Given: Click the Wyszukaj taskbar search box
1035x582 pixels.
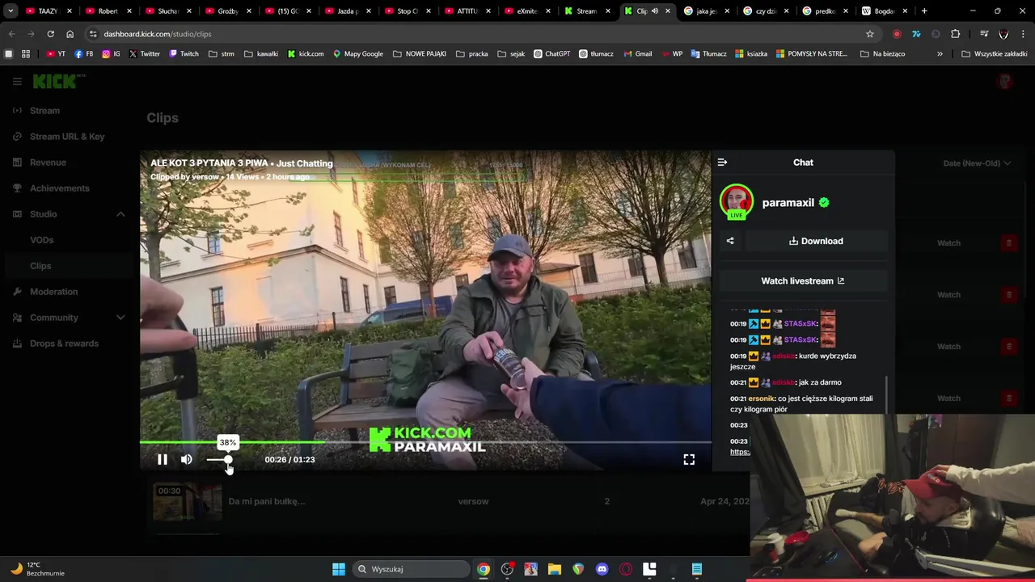Looking at the screenshot, I should tap(411, 569).
